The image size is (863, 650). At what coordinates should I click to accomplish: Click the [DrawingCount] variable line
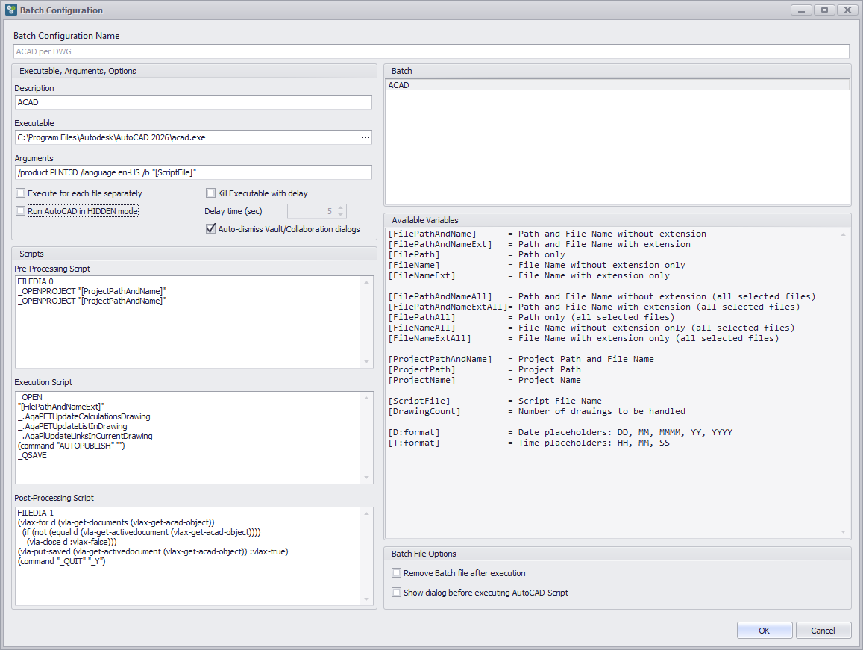pyautogui.click(x=536, y=411)
